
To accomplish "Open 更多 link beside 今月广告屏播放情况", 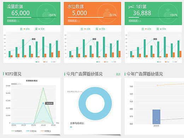I will pos(118,74).
